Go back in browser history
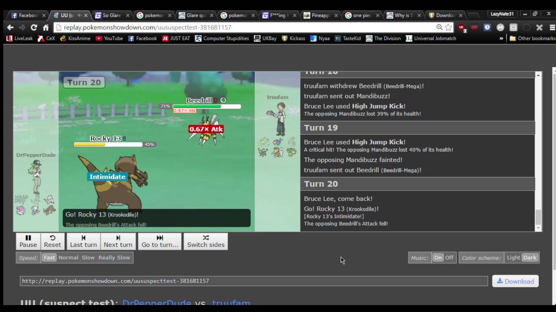This screenshot has height=312, width=556. (10, 27)
